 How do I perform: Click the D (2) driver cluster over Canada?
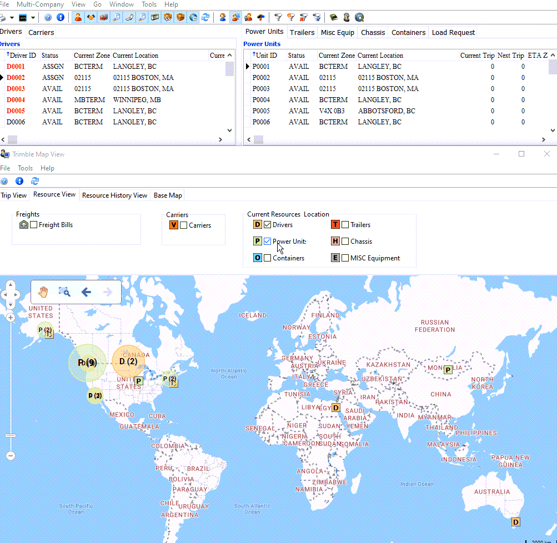(x=128, y=361)
